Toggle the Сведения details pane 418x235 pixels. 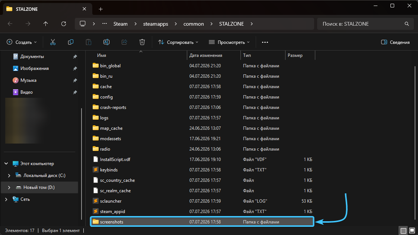pyautogui.click(x=395, y=42)
